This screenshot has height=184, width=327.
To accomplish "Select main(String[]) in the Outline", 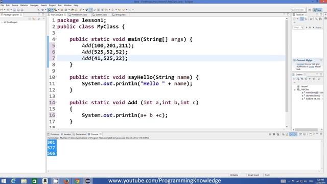I will click(x=312, y=93).
